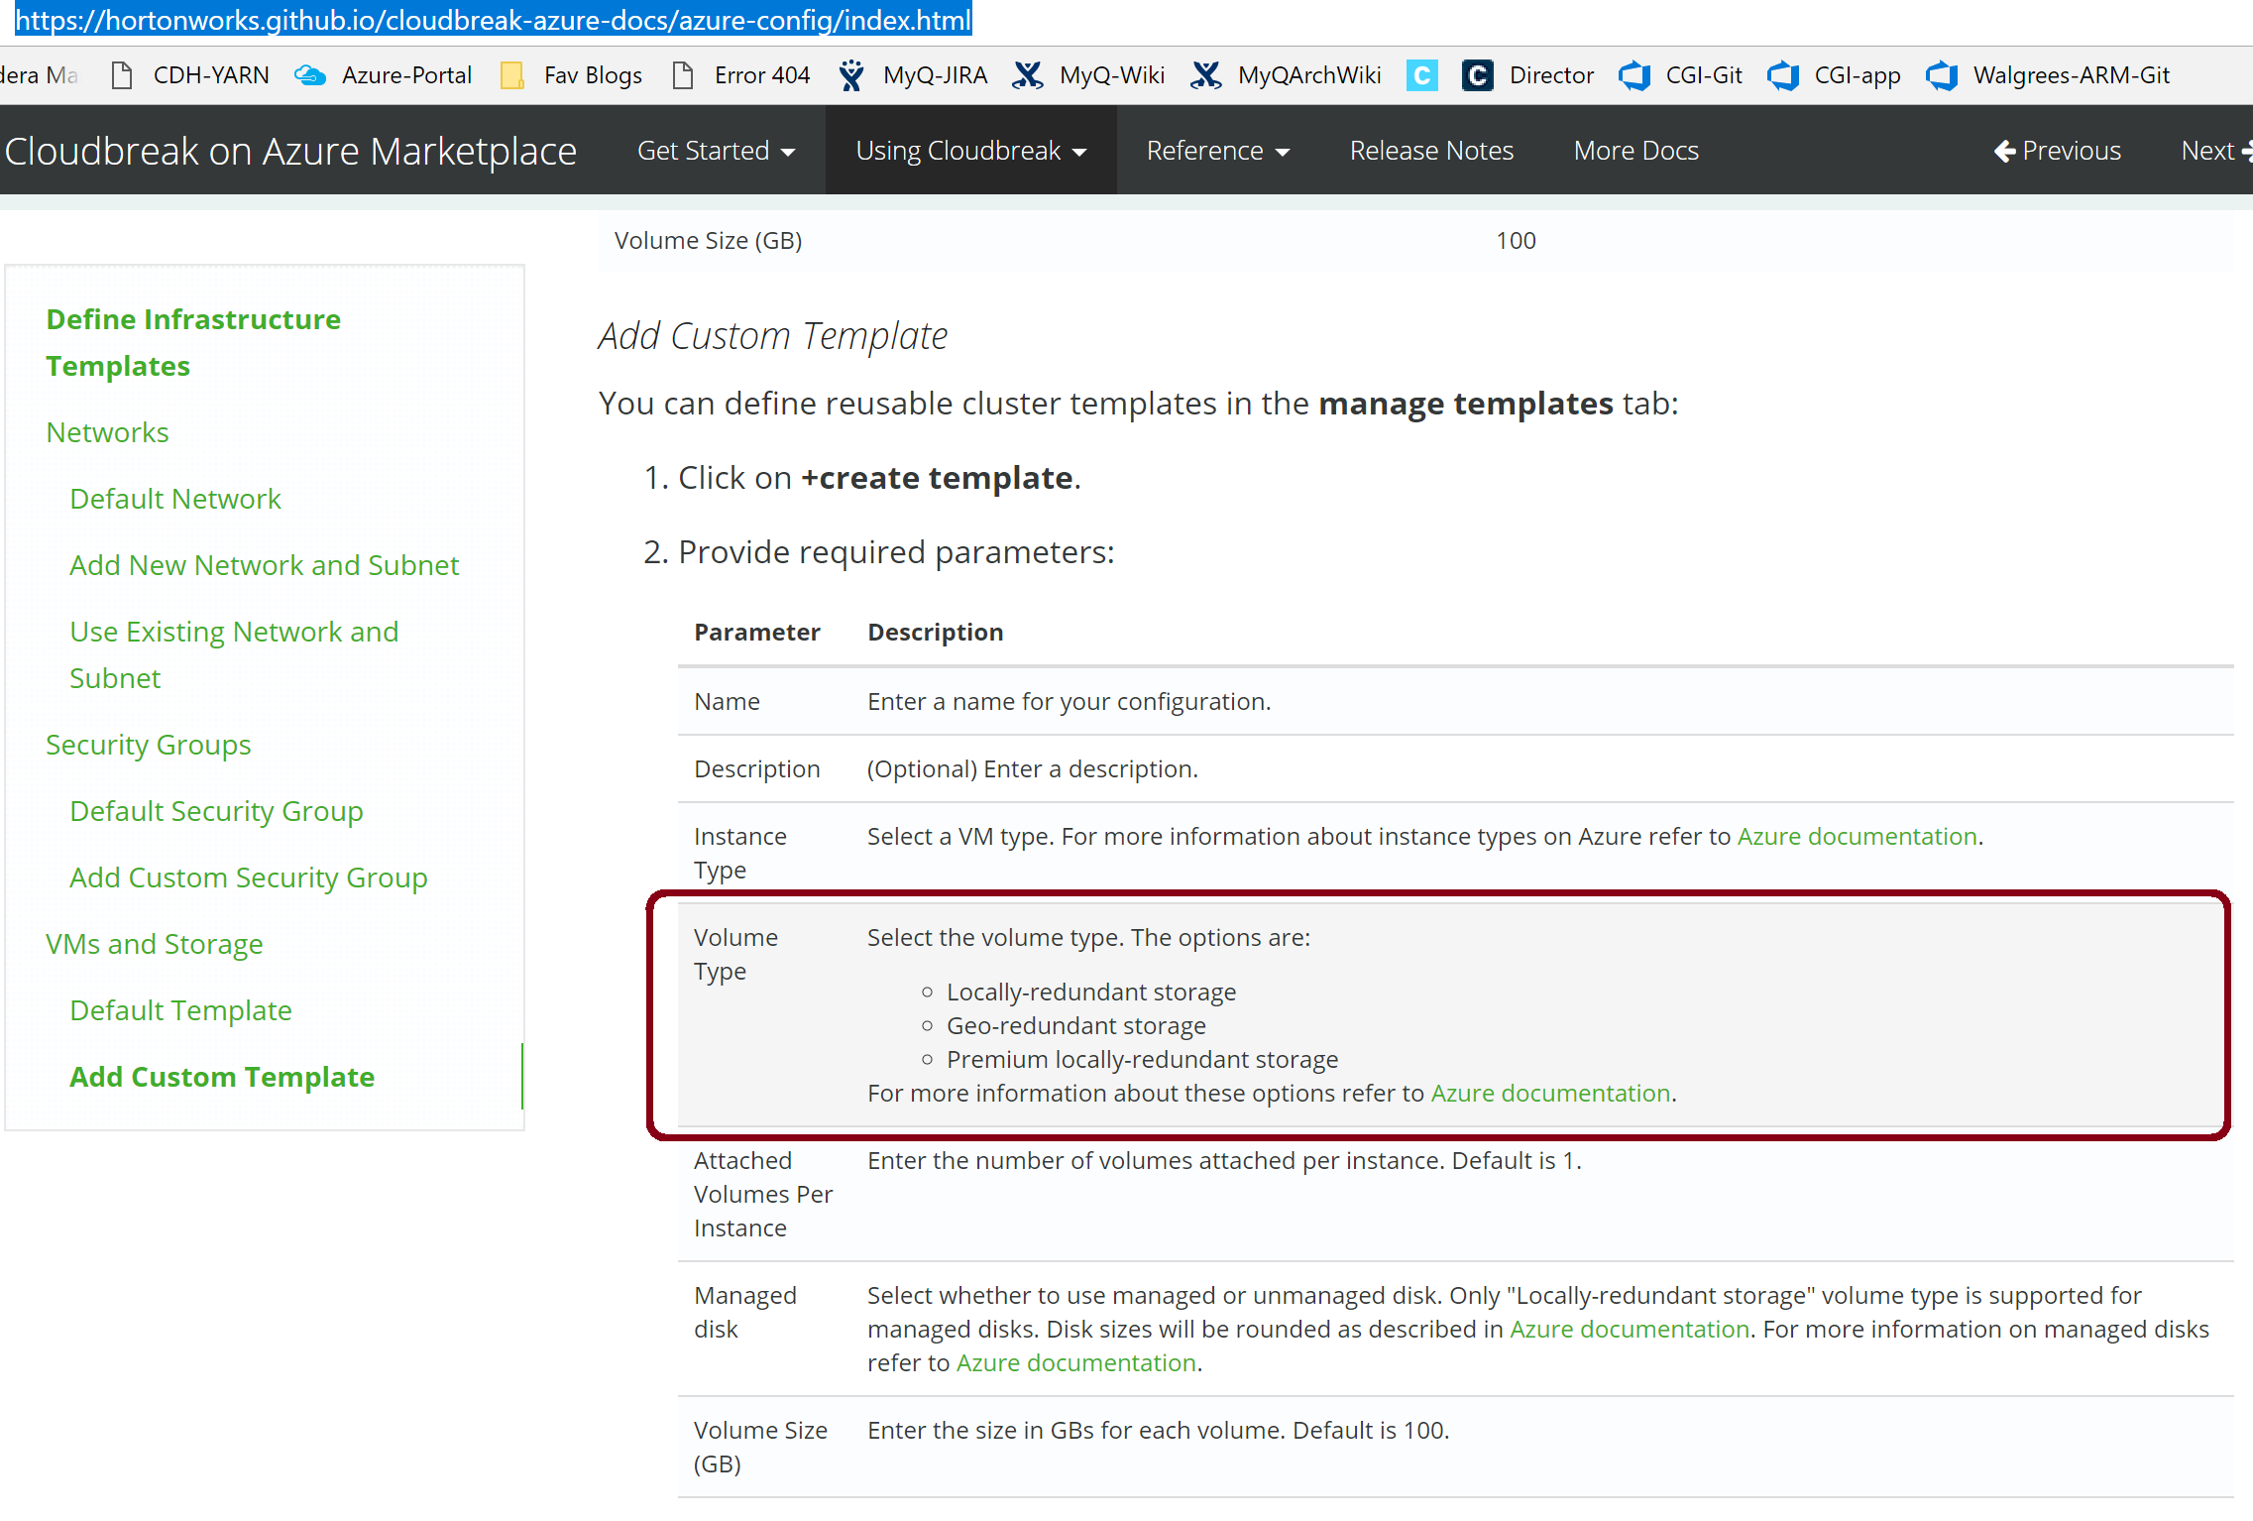Screen dimensions: 2253x1521
Task: Open the teal C bookmark icon
Action: (1422, 74)
